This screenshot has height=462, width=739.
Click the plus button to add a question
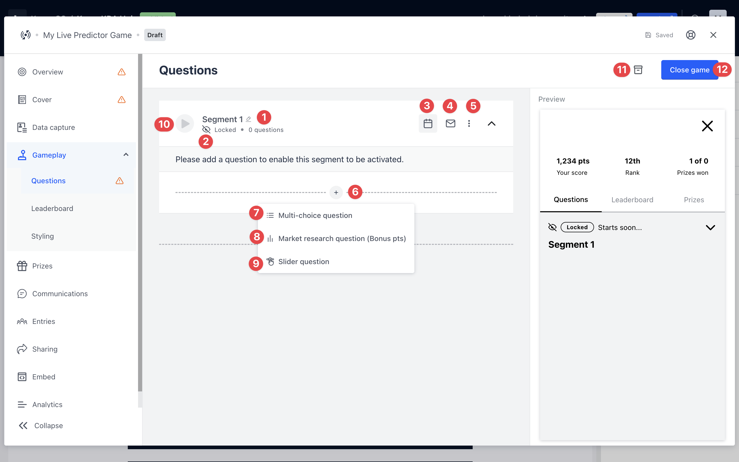[x=336, y=192]
